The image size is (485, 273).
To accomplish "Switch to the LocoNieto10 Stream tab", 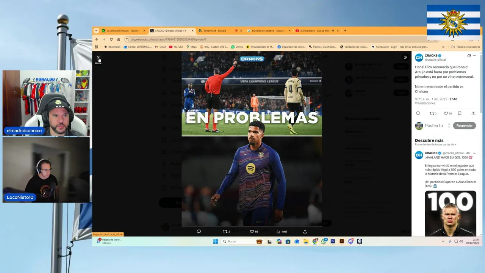I will (123, 31).
